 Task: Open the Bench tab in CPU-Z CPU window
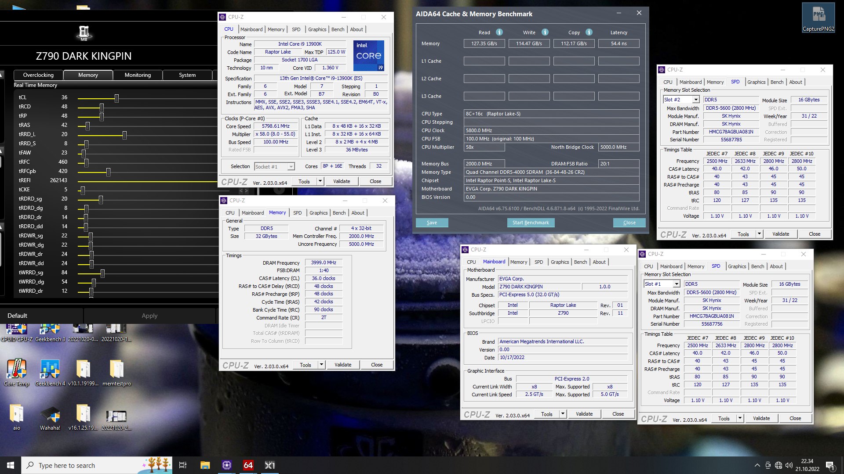(x=338, y=29)
